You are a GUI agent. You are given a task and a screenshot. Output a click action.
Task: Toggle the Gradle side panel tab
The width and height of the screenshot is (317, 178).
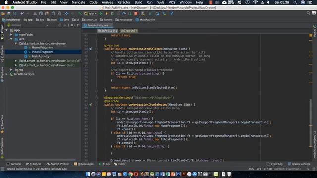pos(315,30)
